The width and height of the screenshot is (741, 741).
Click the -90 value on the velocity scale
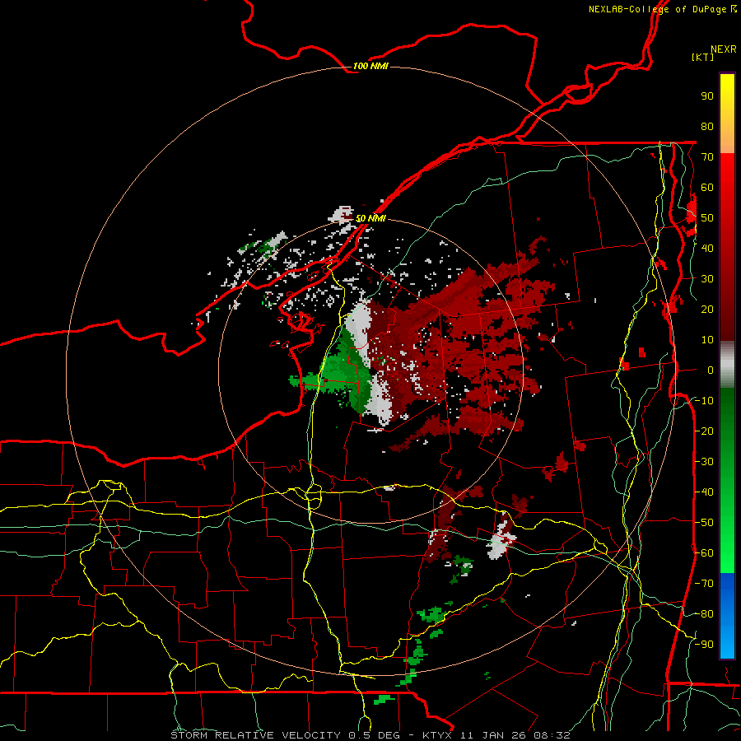(x=704, y=645)
